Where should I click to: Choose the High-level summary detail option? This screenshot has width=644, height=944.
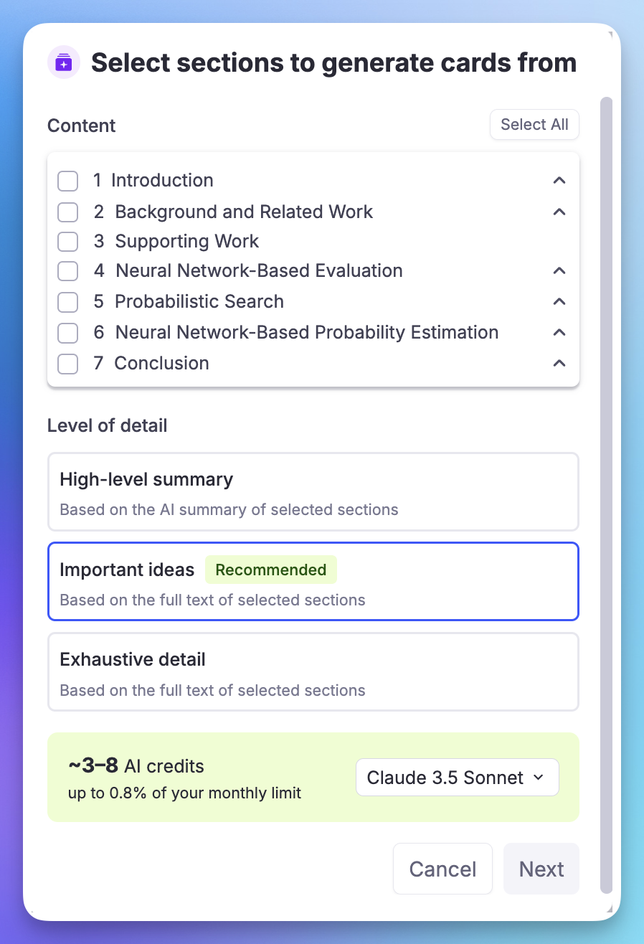(x=313, y=492)
